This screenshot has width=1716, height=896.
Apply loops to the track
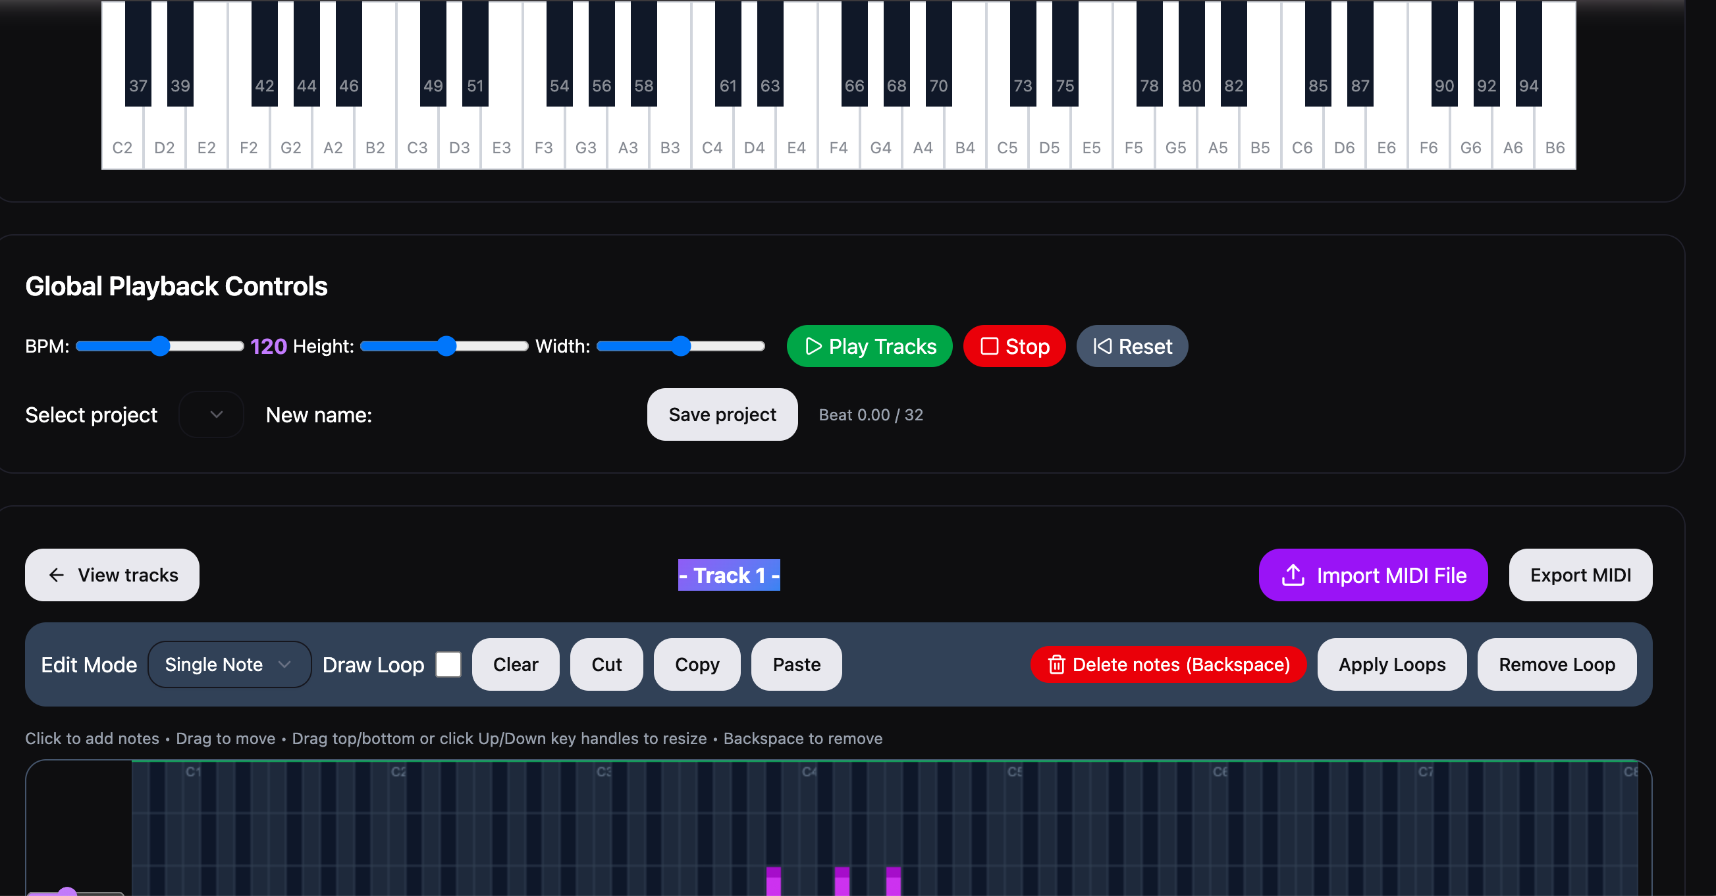(1391, 664)
